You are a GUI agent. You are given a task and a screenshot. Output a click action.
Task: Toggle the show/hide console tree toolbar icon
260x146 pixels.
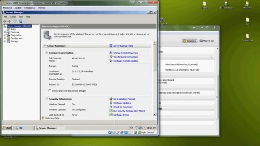[x=15, y=21]
